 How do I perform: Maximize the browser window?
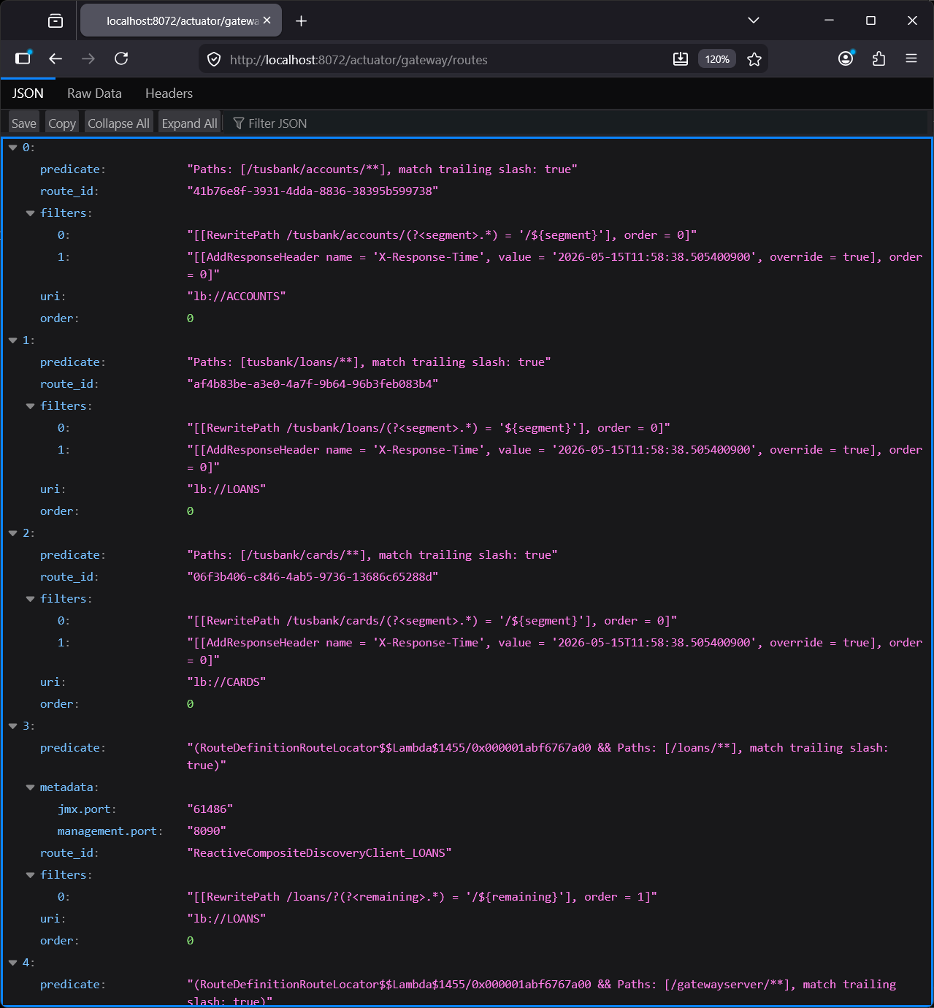(x=870, y=20)
